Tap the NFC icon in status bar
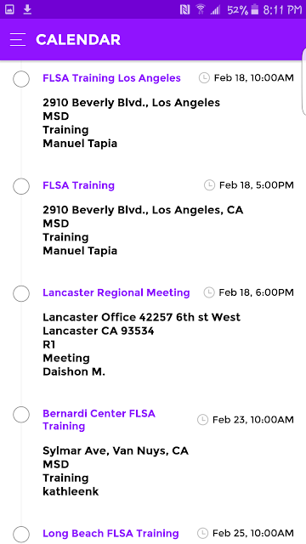This screenshot has width=306, height=544. point(185,10)
